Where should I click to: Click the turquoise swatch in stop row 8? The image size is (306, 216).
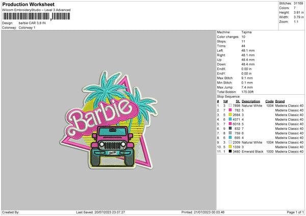click(231, 138)
